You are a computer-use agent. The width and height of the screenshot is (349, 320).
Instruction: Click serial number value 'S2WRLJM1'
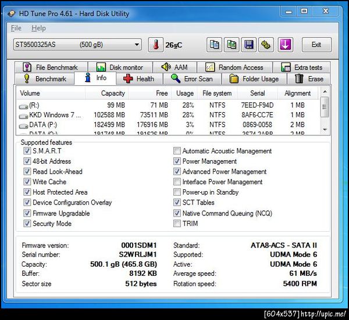(x=138, y=254)
